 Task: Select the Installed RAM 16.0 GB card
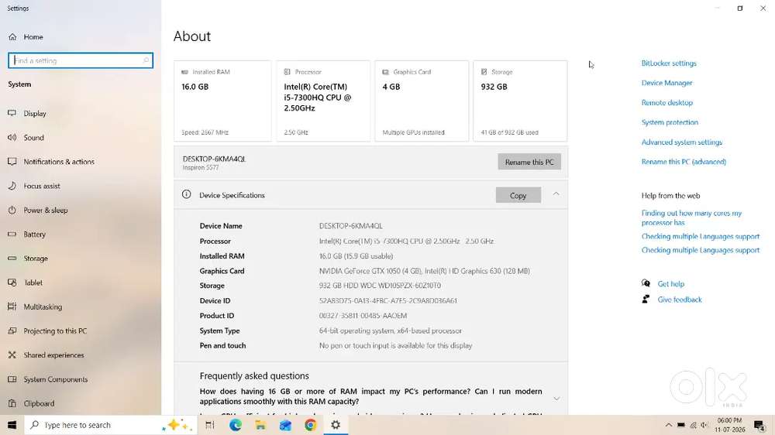222,101
